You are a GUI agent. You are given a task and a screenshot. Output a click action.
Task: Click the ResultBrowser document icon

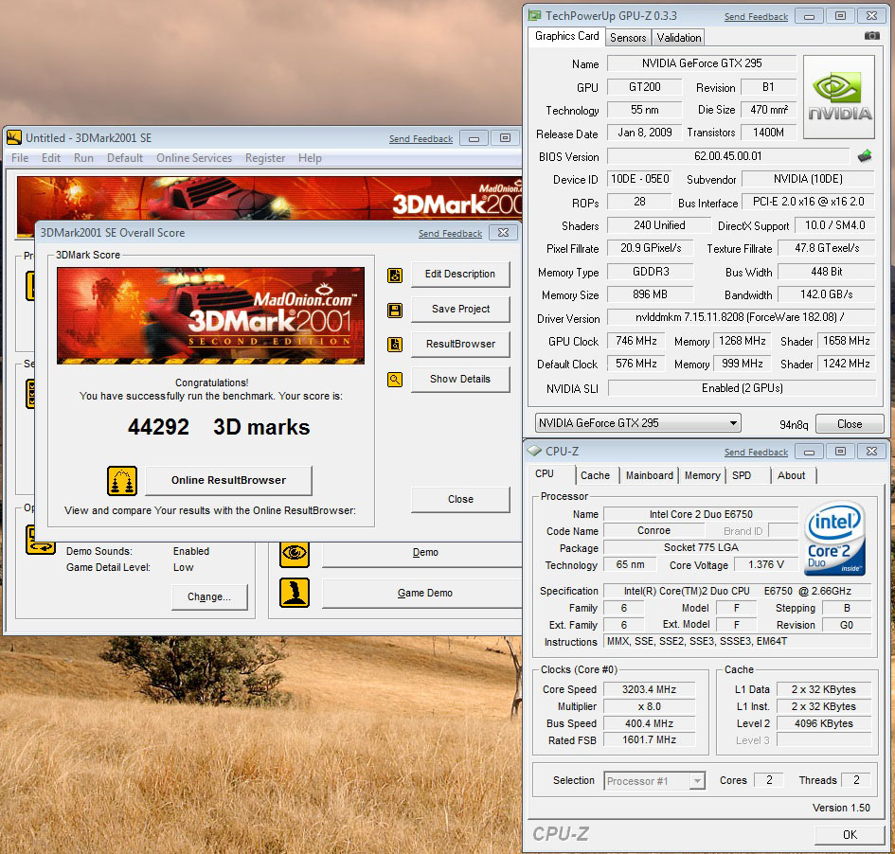click(x=394, y=345)
